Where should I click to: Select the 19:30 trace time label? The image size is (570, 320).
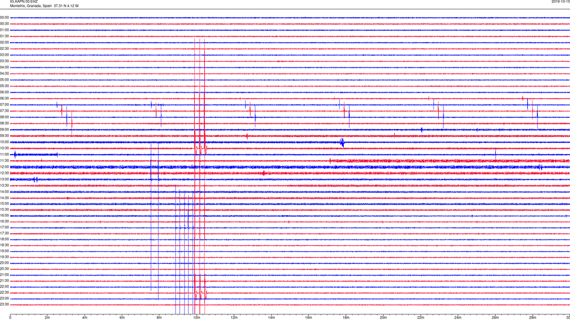click(5, 257)
